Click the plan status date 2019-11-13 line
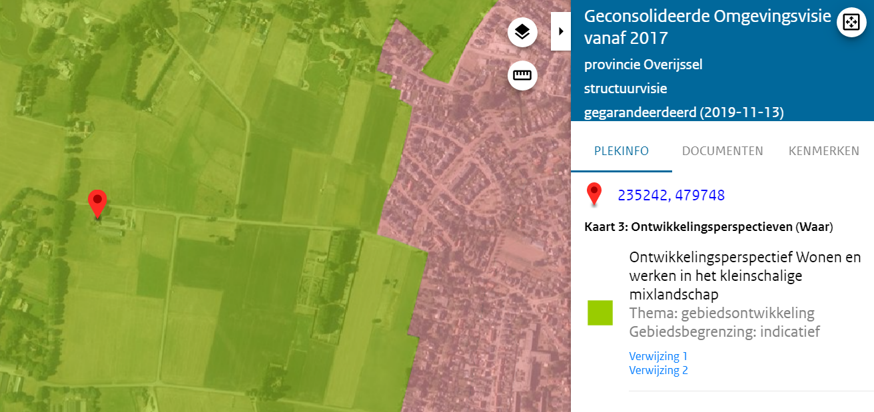The width and height of the screenshot is (874, 412). click(683, 112)
